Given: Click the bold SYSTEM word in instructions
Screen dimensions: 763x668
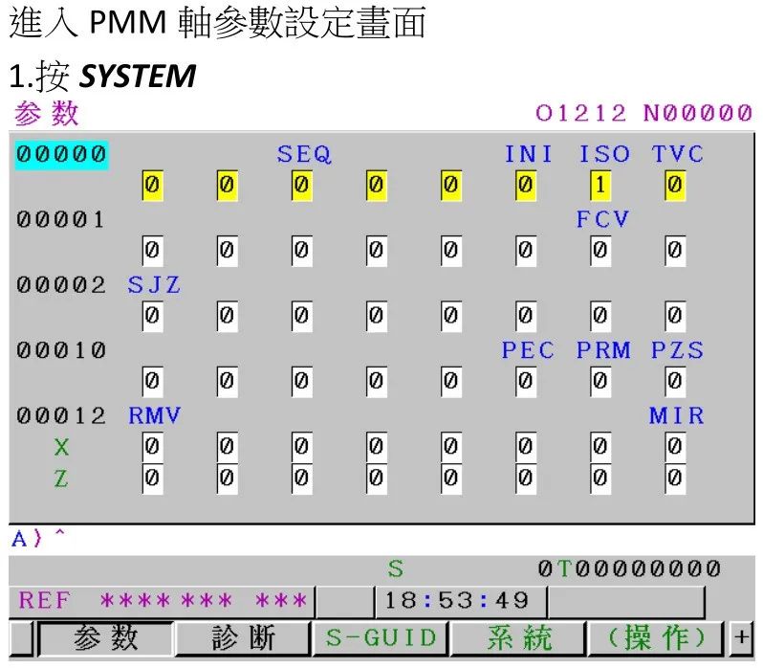Looking at the screenshot, I should (x=138, y=77).
